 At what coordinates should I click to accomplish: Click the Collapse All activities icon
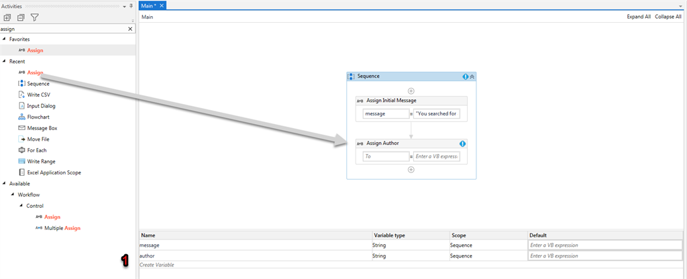21,17
